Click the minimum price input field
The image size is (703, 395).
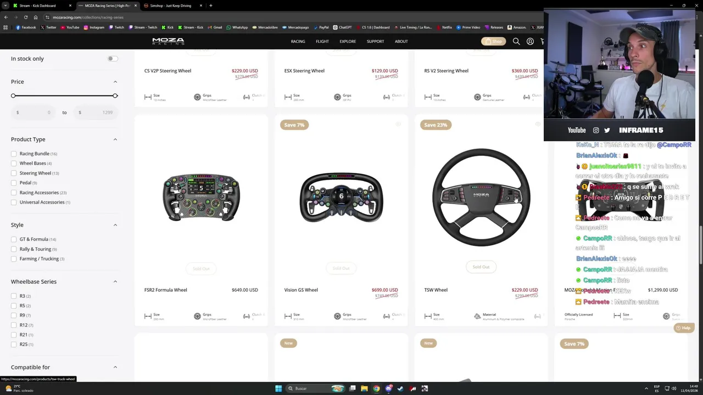[x=34, y=112]
